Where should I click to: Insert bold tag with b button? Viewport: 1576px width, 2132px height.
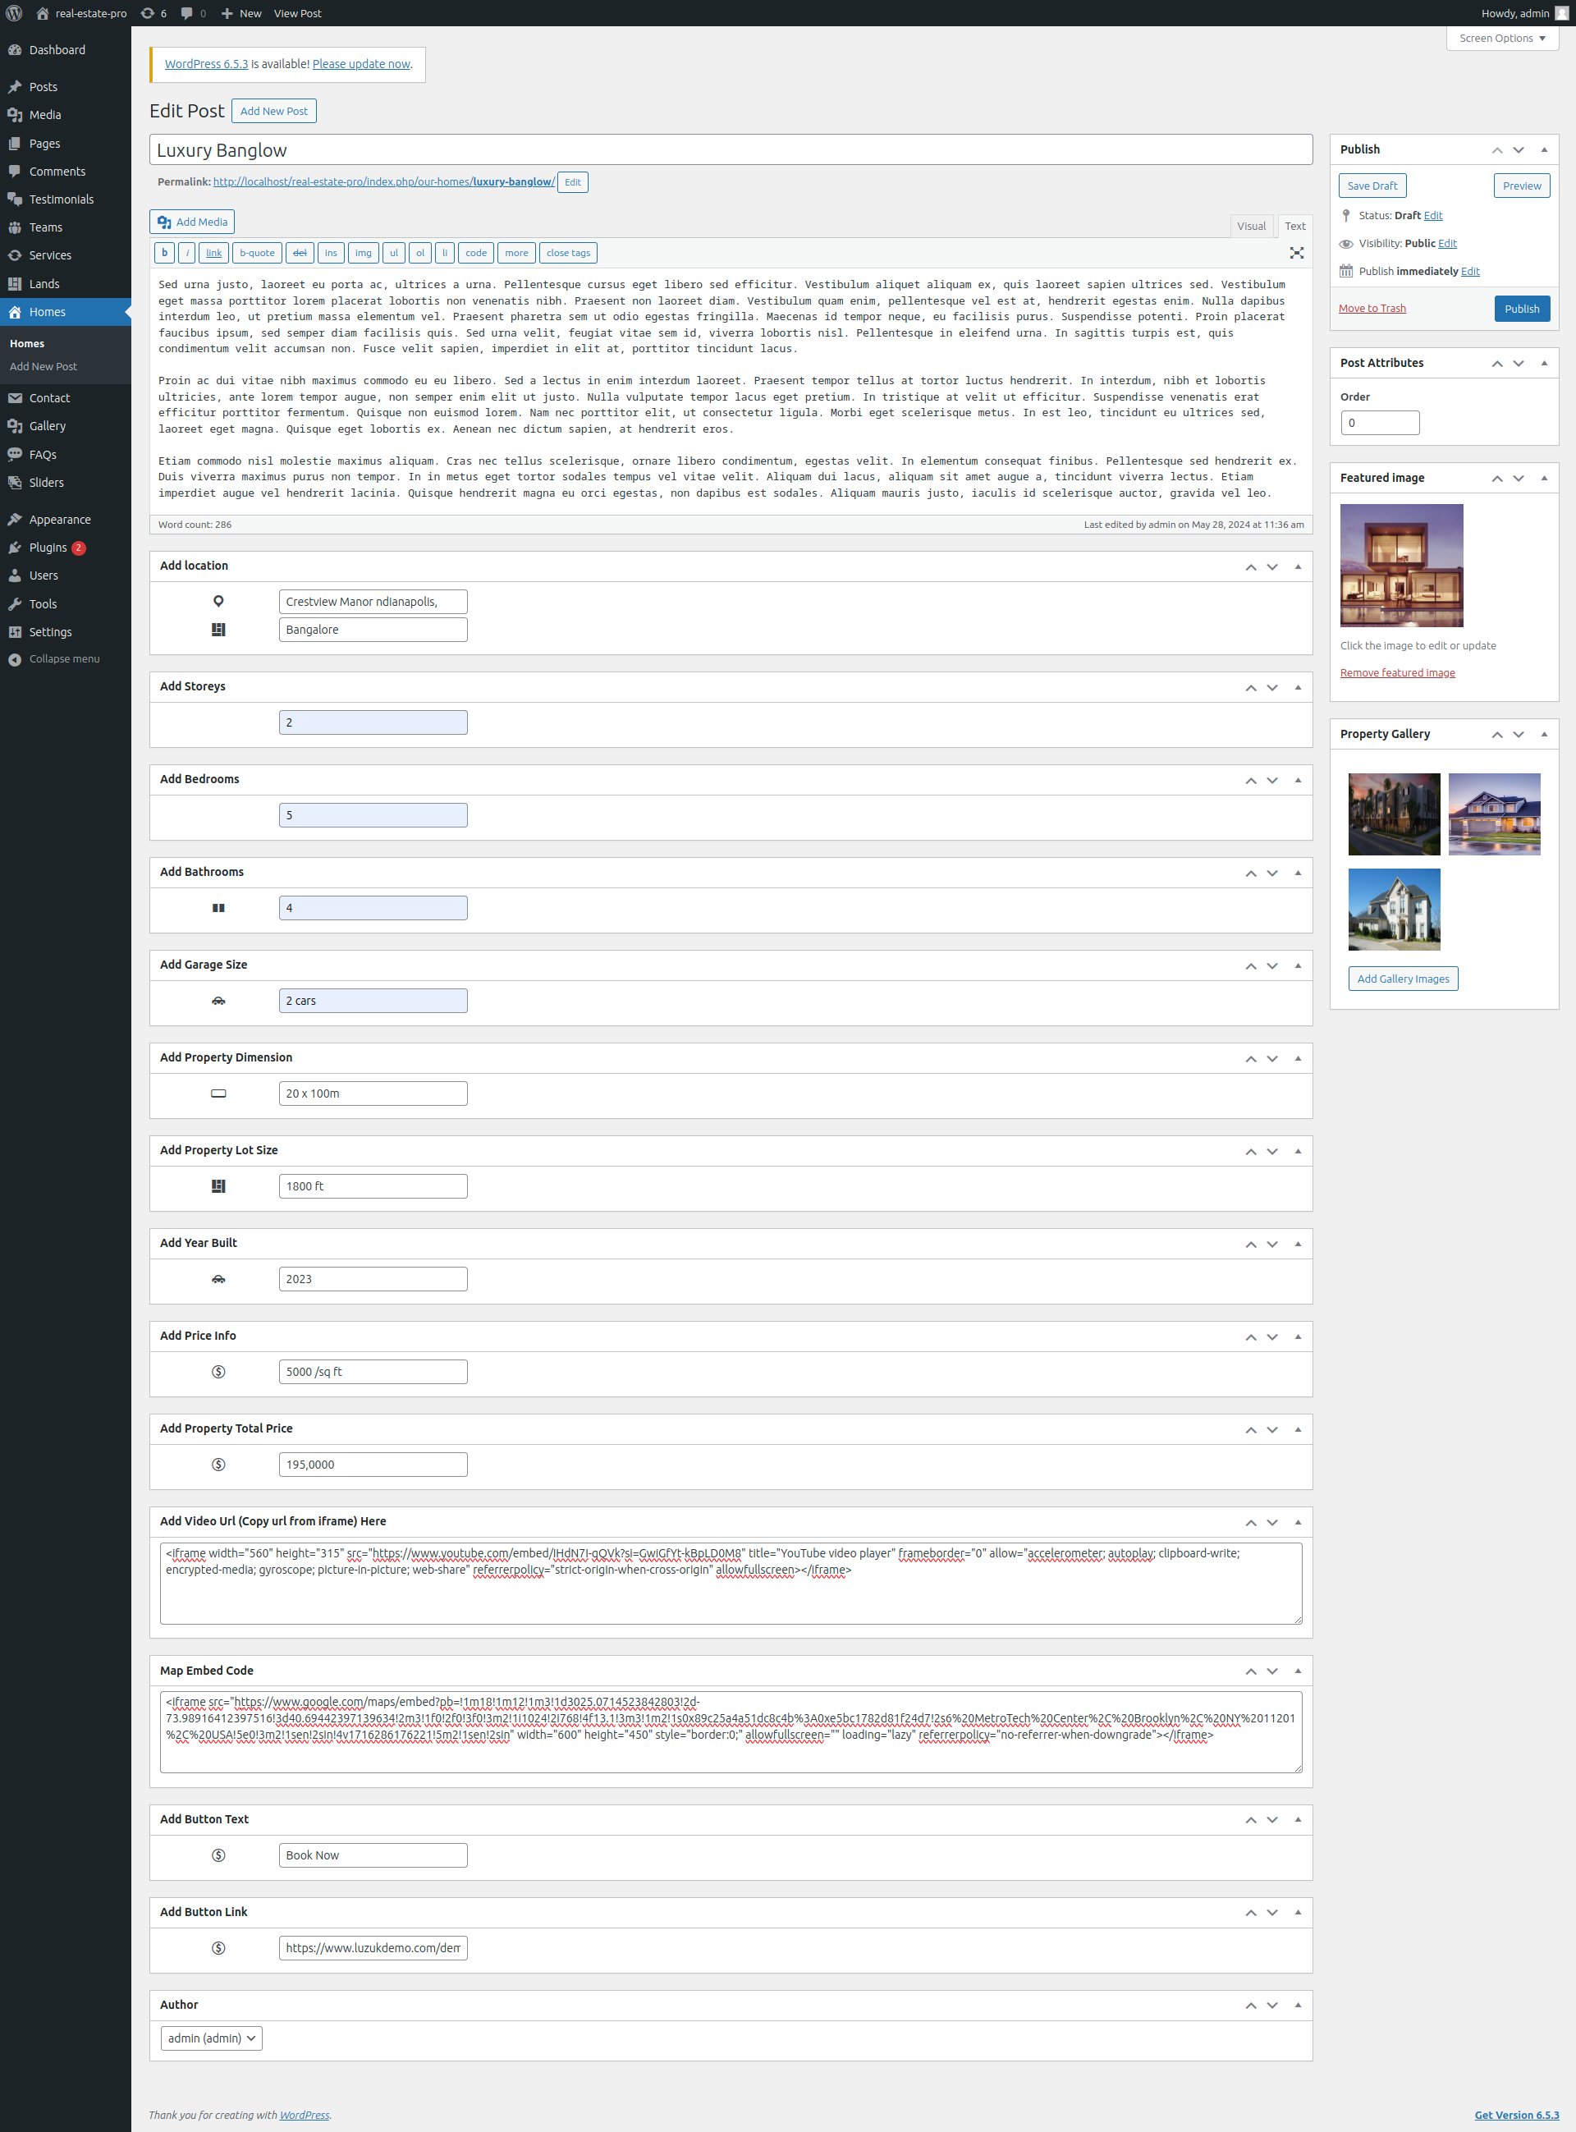click(164, 253)
